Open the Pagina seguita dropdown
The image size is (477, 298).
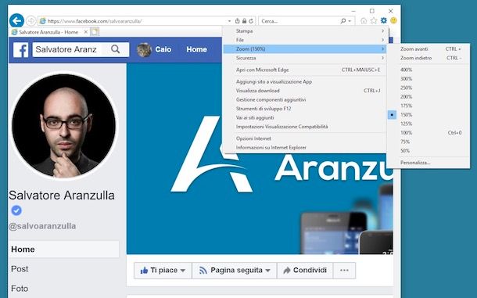click(x=235, y=271)
